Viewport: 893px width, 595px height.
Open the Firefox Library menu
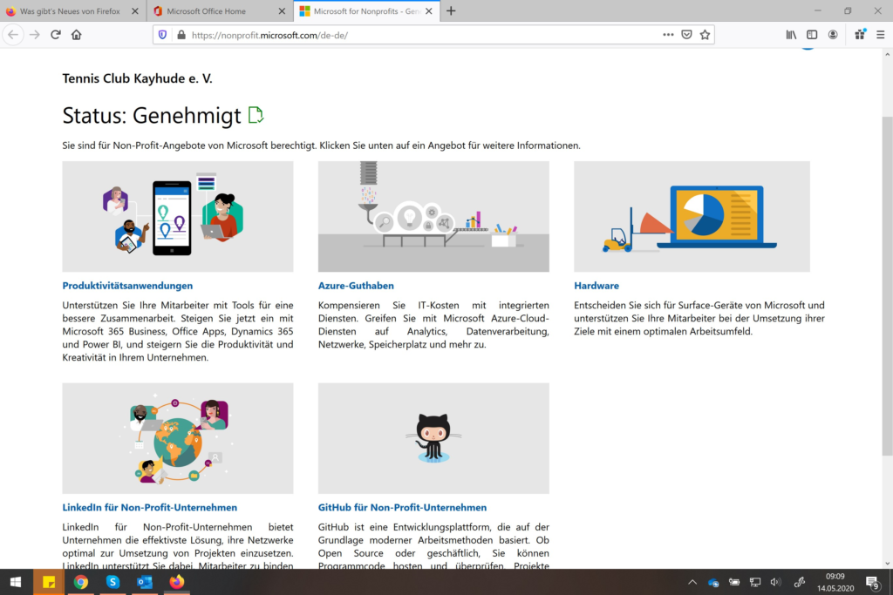(x=791, y=35)
